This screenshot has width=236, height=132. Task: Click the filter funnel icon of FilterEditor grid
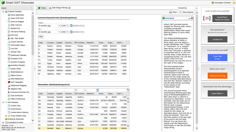[128, 90]
